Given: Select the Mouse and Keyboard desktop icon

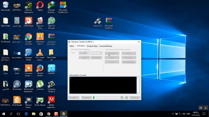Looking at the screenshot, I should 28,86.
